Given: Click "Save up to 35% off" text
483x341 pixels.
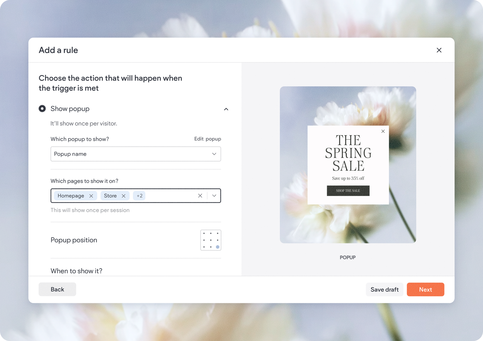Looking at the screenshot, I should click(348, 178).
